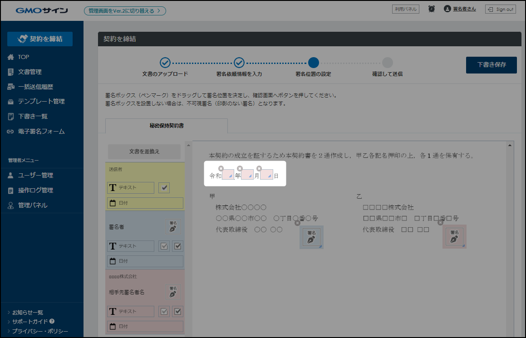Click the 下書き保存 button
The height and width of the screenshot is (338, 526).
click(x=492, y=65)
